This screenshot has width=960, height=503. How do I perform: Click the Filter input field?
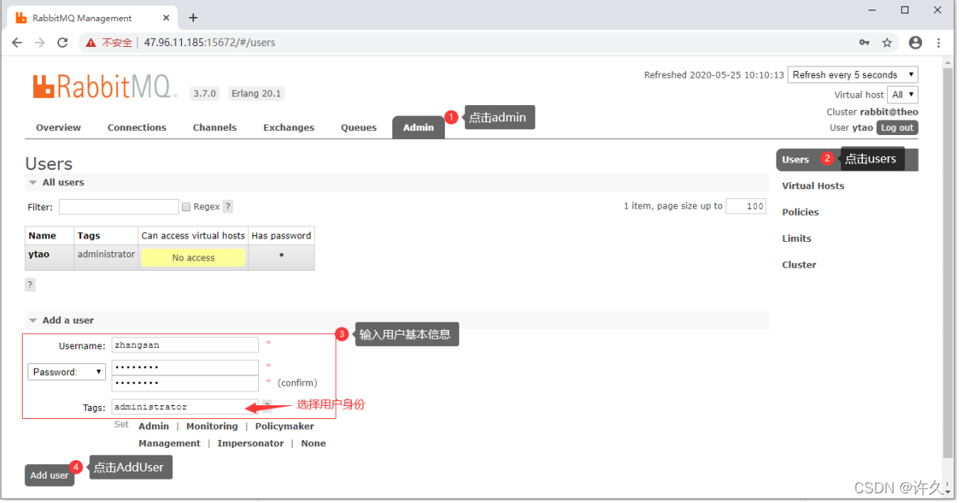[x=119, y=208]
